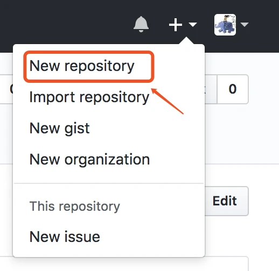Choose New organization from the menu
This screenshot has width=279, height=271.
pos(89,159)
